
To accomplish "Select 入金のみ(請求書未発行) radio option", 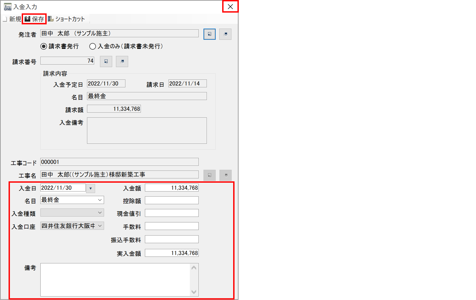I will coord(92,47).
